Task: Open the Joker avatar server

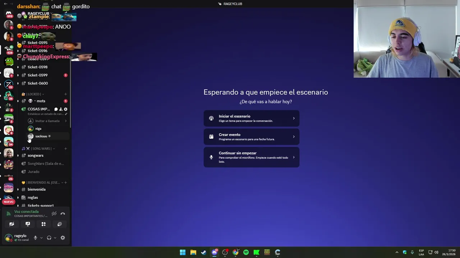Action: [x=9, y=153]
